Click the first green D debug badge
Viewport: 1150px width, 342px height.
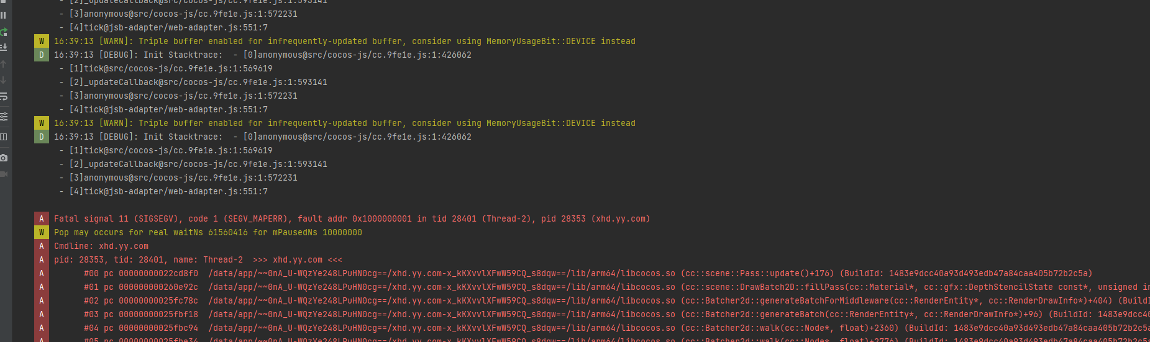click(42, 55)
